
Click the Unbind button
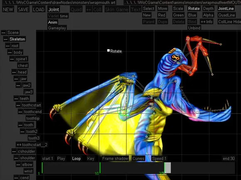pyautogui.click(x=194, y=28)
